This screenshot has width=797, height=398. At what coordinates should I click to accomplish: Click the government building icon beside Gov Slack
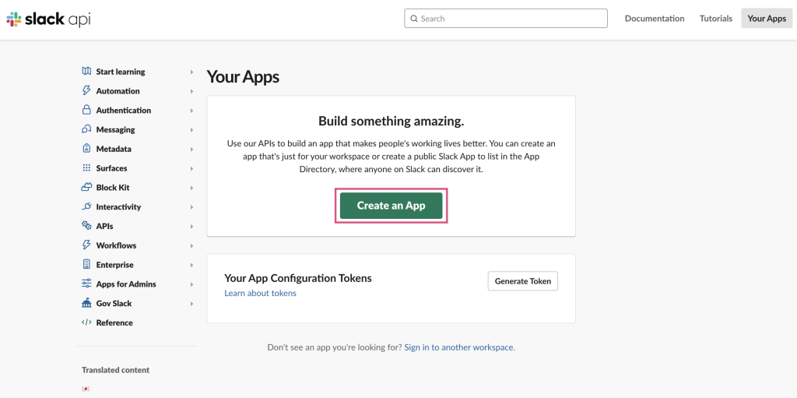tap(86, 303)
